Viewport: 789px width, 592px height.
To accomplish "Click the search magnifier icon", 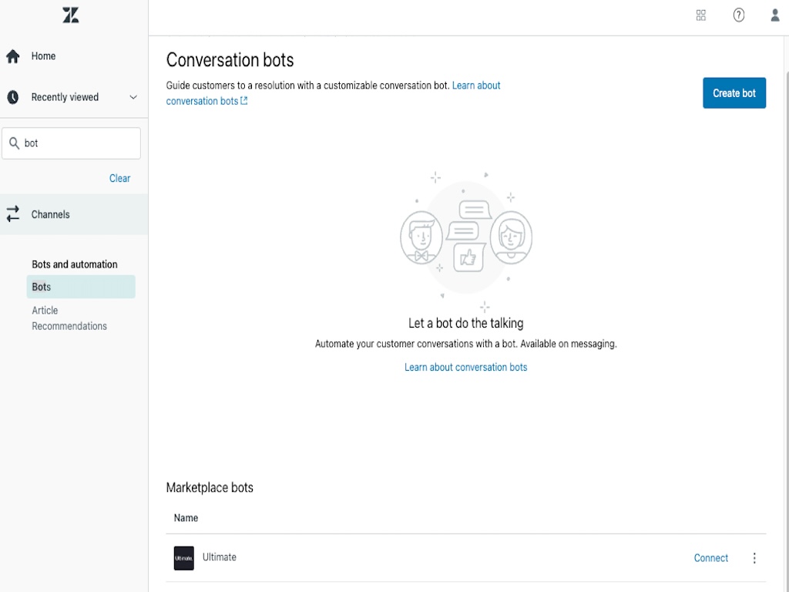I will [x=14, y=143].
